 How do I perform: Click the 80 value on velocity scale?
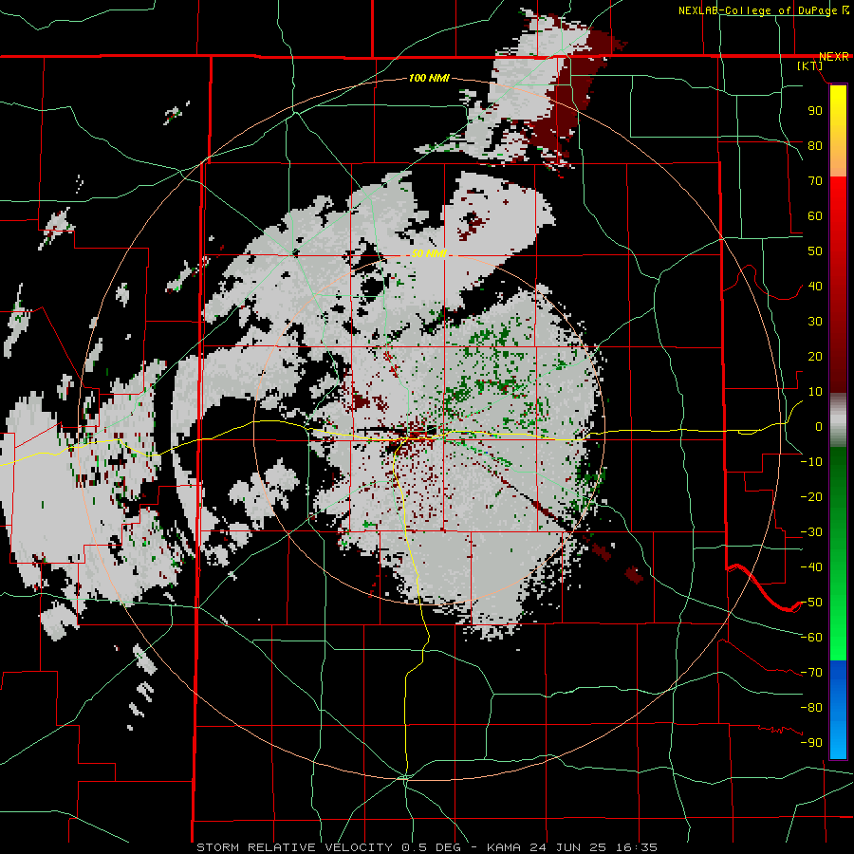click(815, 145)
